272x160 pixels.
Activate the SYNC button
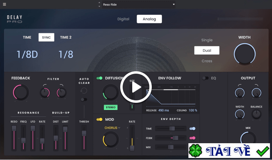pos(46,37)
